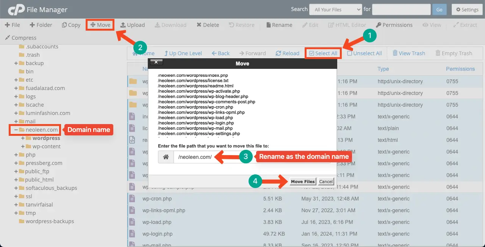Screen dimensions: 485x247
Task: Expand the wordpress subfolder
Action: tap(23, 138)
